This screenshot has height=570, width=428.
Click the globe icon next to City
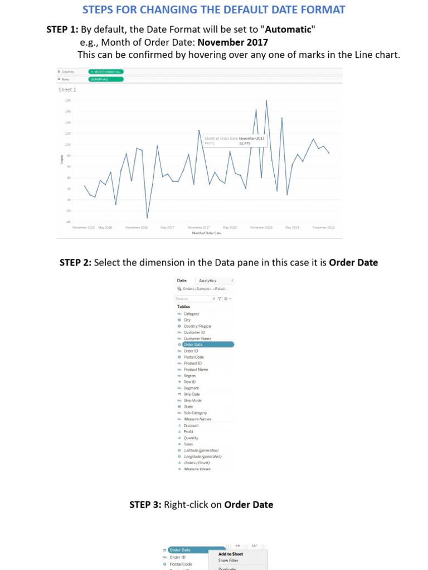[x=179, y=320]
